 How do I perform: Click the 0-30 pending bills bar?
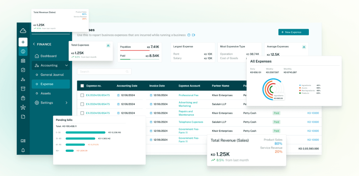85,132
